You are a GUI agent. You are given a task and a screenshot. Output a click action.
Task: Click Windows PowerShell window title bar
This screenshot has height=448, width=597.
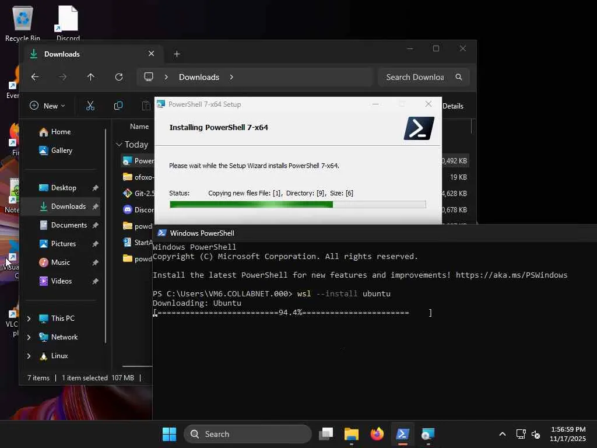tap(375, 233)
